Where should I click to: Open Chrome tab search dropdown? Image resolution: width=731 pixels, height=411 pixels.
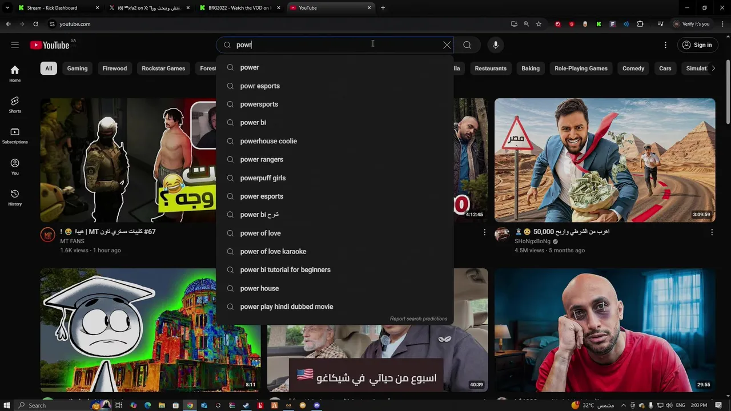pyautogui.click(x=7, y=8)
